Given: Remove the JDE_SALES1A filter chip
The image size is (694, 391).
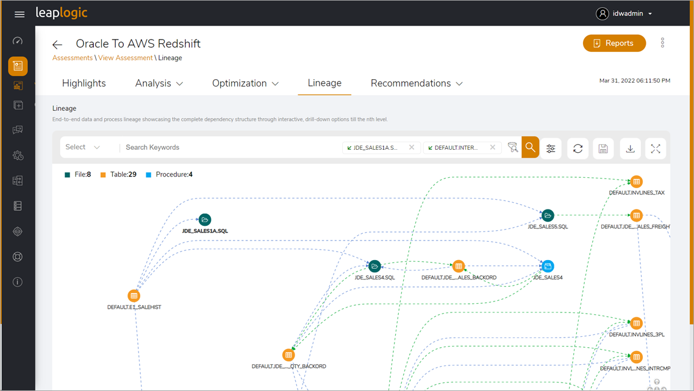Looking at the screenshot, I should (412, 147).
